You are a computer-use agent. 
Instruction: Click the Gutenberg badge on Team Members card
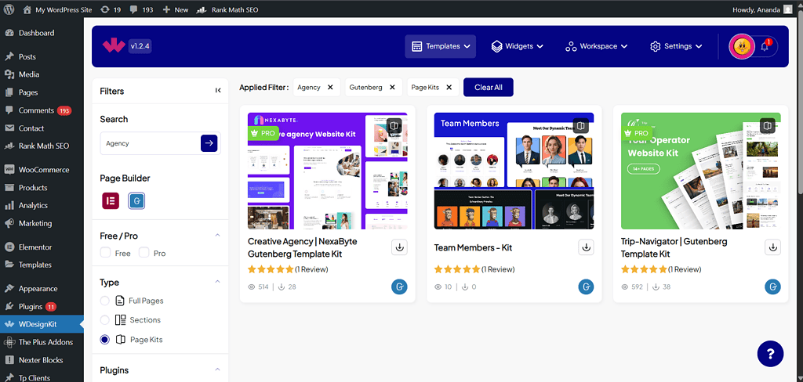coord(586,286)
